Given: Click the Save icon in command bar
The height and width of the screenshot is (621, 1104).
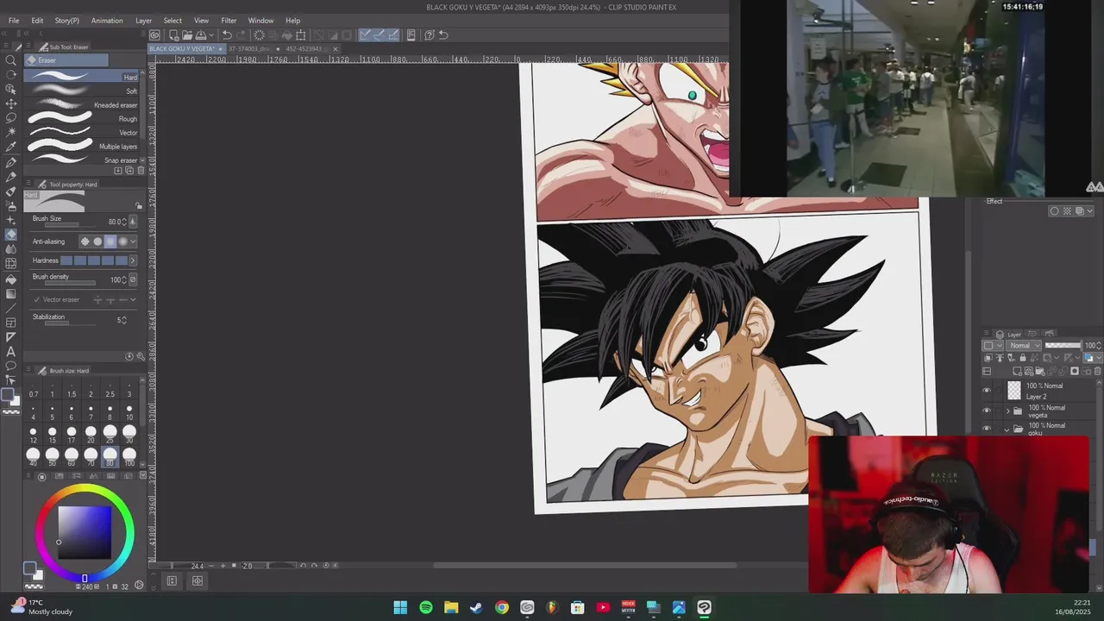Looking at the screenshot, I should (x=200, y=35).
